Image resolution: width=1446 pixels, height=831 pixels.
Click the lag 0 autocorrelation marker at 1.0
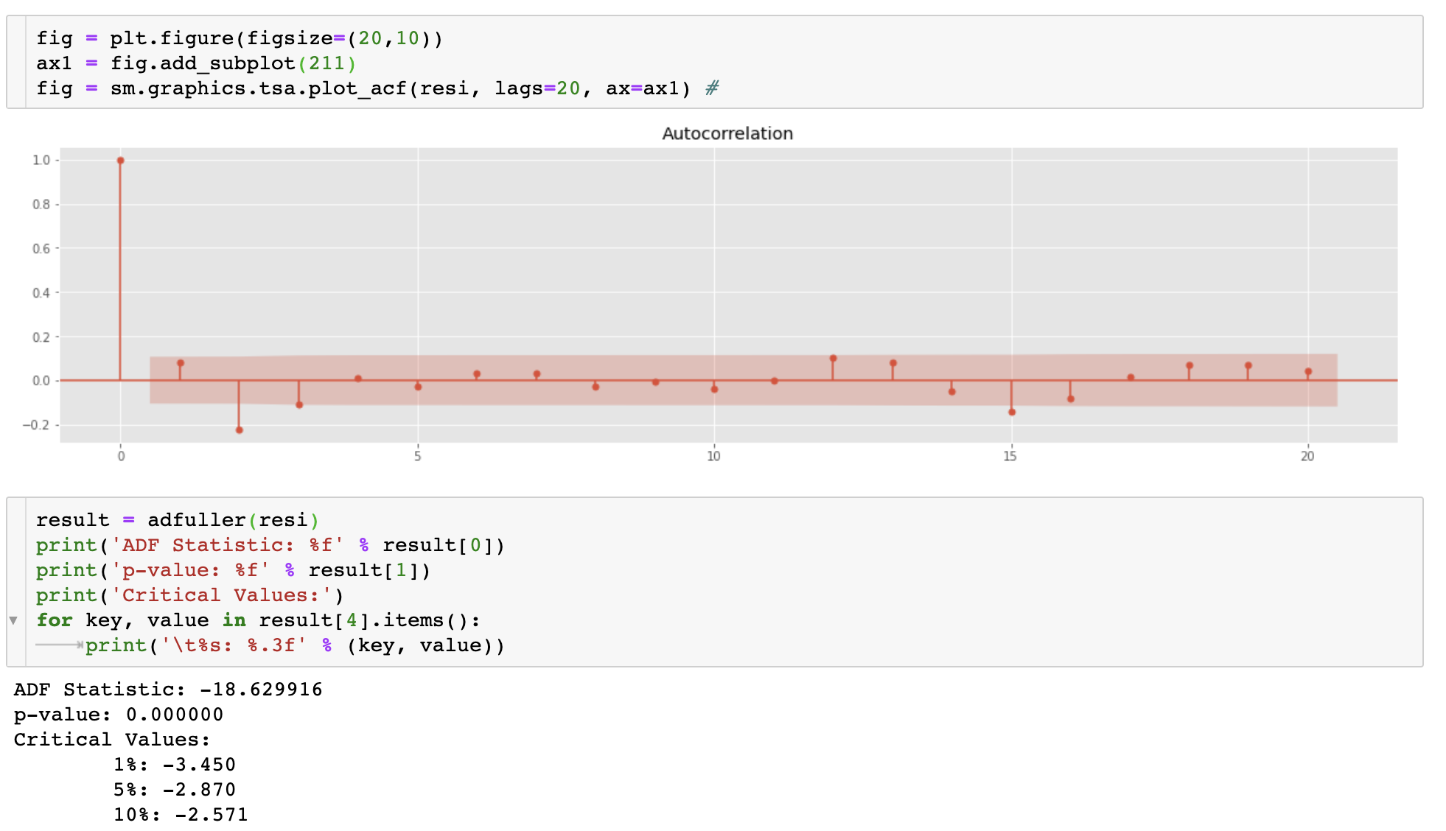coord(120,161)
